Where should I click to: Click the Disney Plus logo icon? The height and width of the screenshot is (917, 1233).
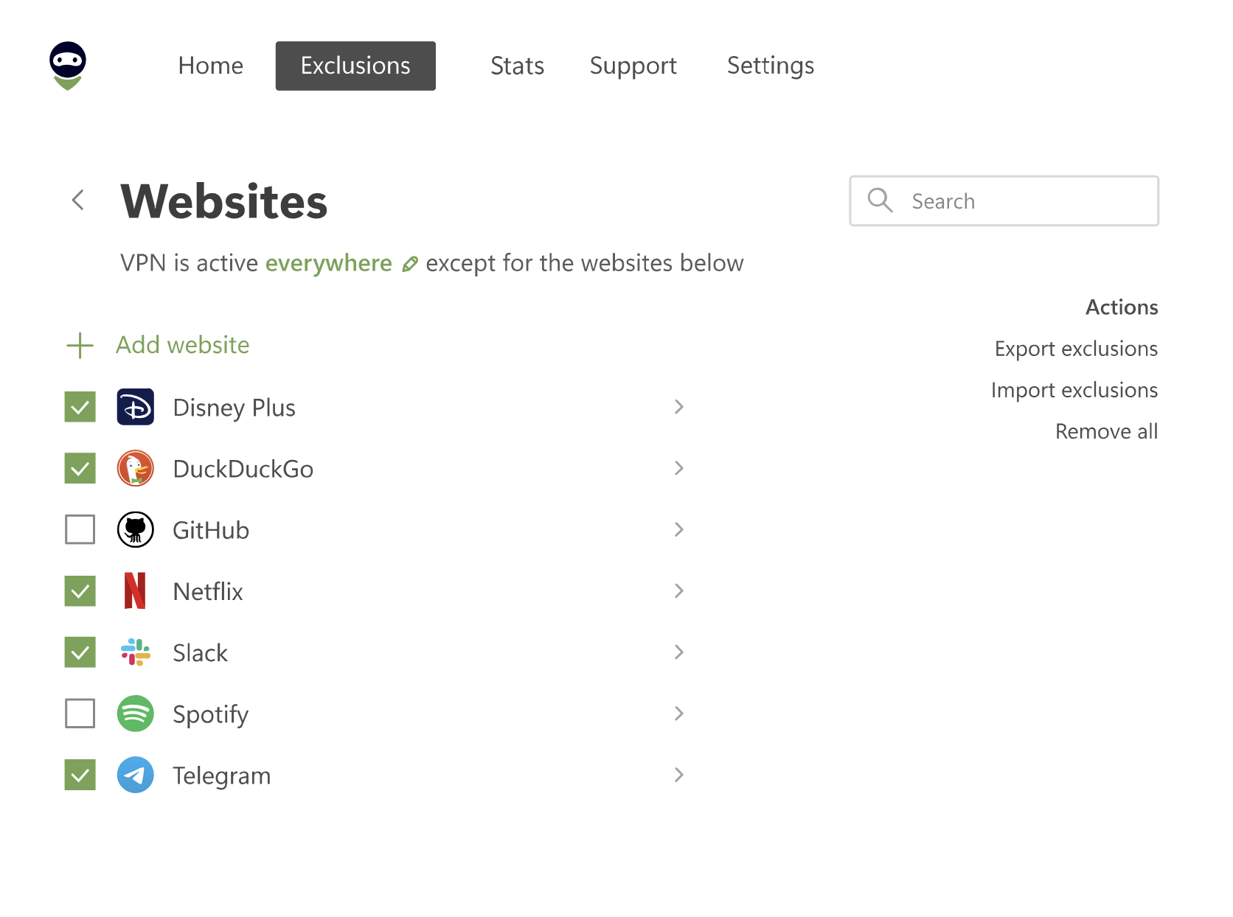point(136,407)
